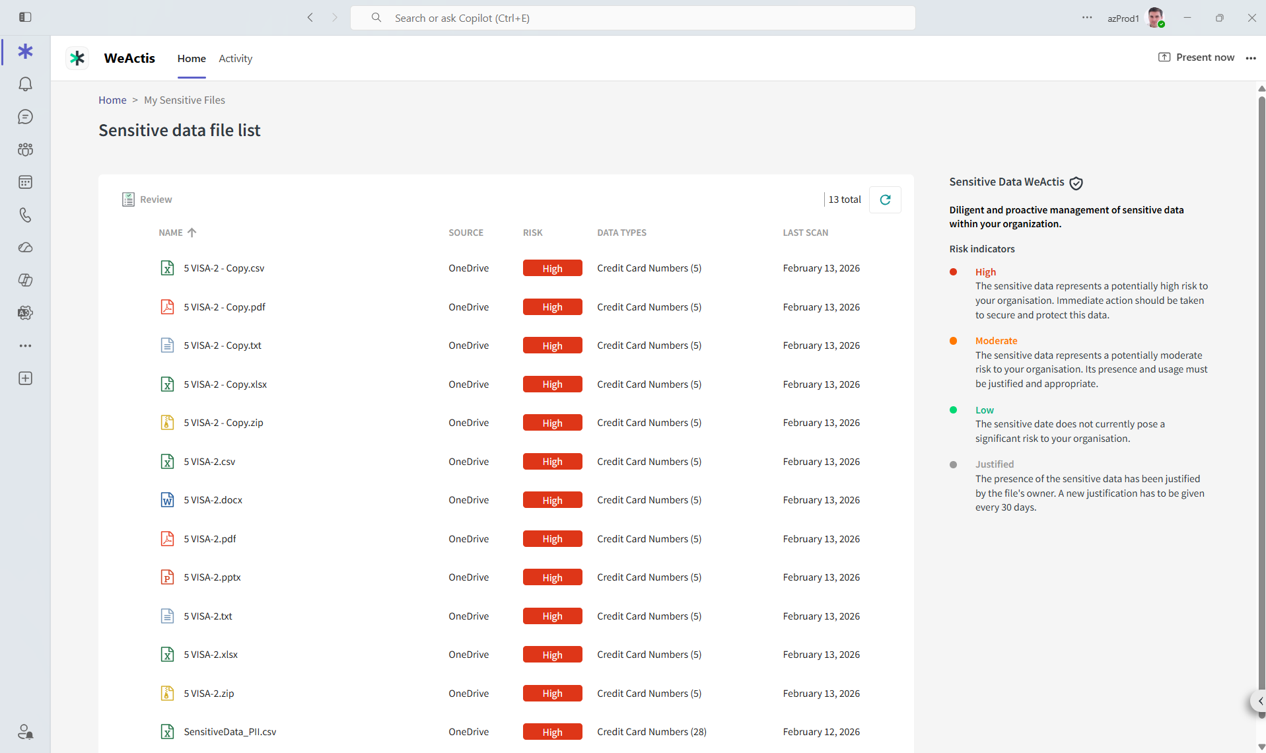Click Credit Card Numbers (28) data type
This screenshot has width=1266, height=753.
(x=651, y=732)
